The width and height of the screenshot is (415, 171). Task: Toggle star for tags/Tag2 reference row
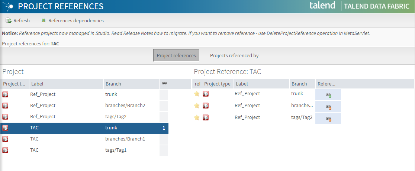[197, 118]
